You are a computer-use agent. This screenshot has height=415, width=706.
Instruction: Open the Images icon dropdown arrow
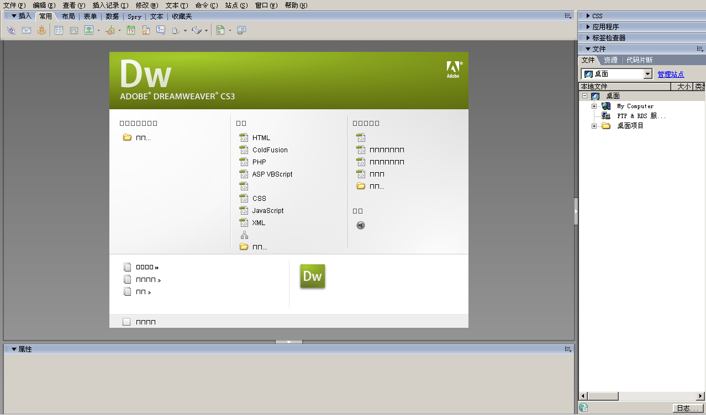point(98,30)
